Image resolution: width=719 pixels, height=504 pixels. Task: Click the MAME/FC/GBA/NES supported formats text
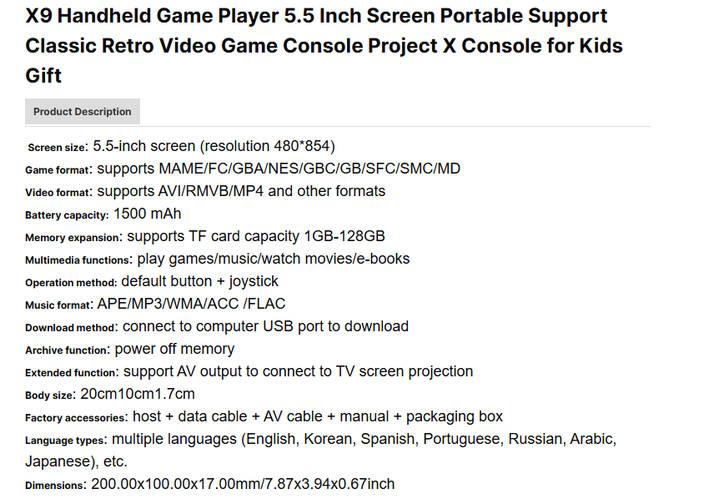pyautogui.click(x=279, y=169)
